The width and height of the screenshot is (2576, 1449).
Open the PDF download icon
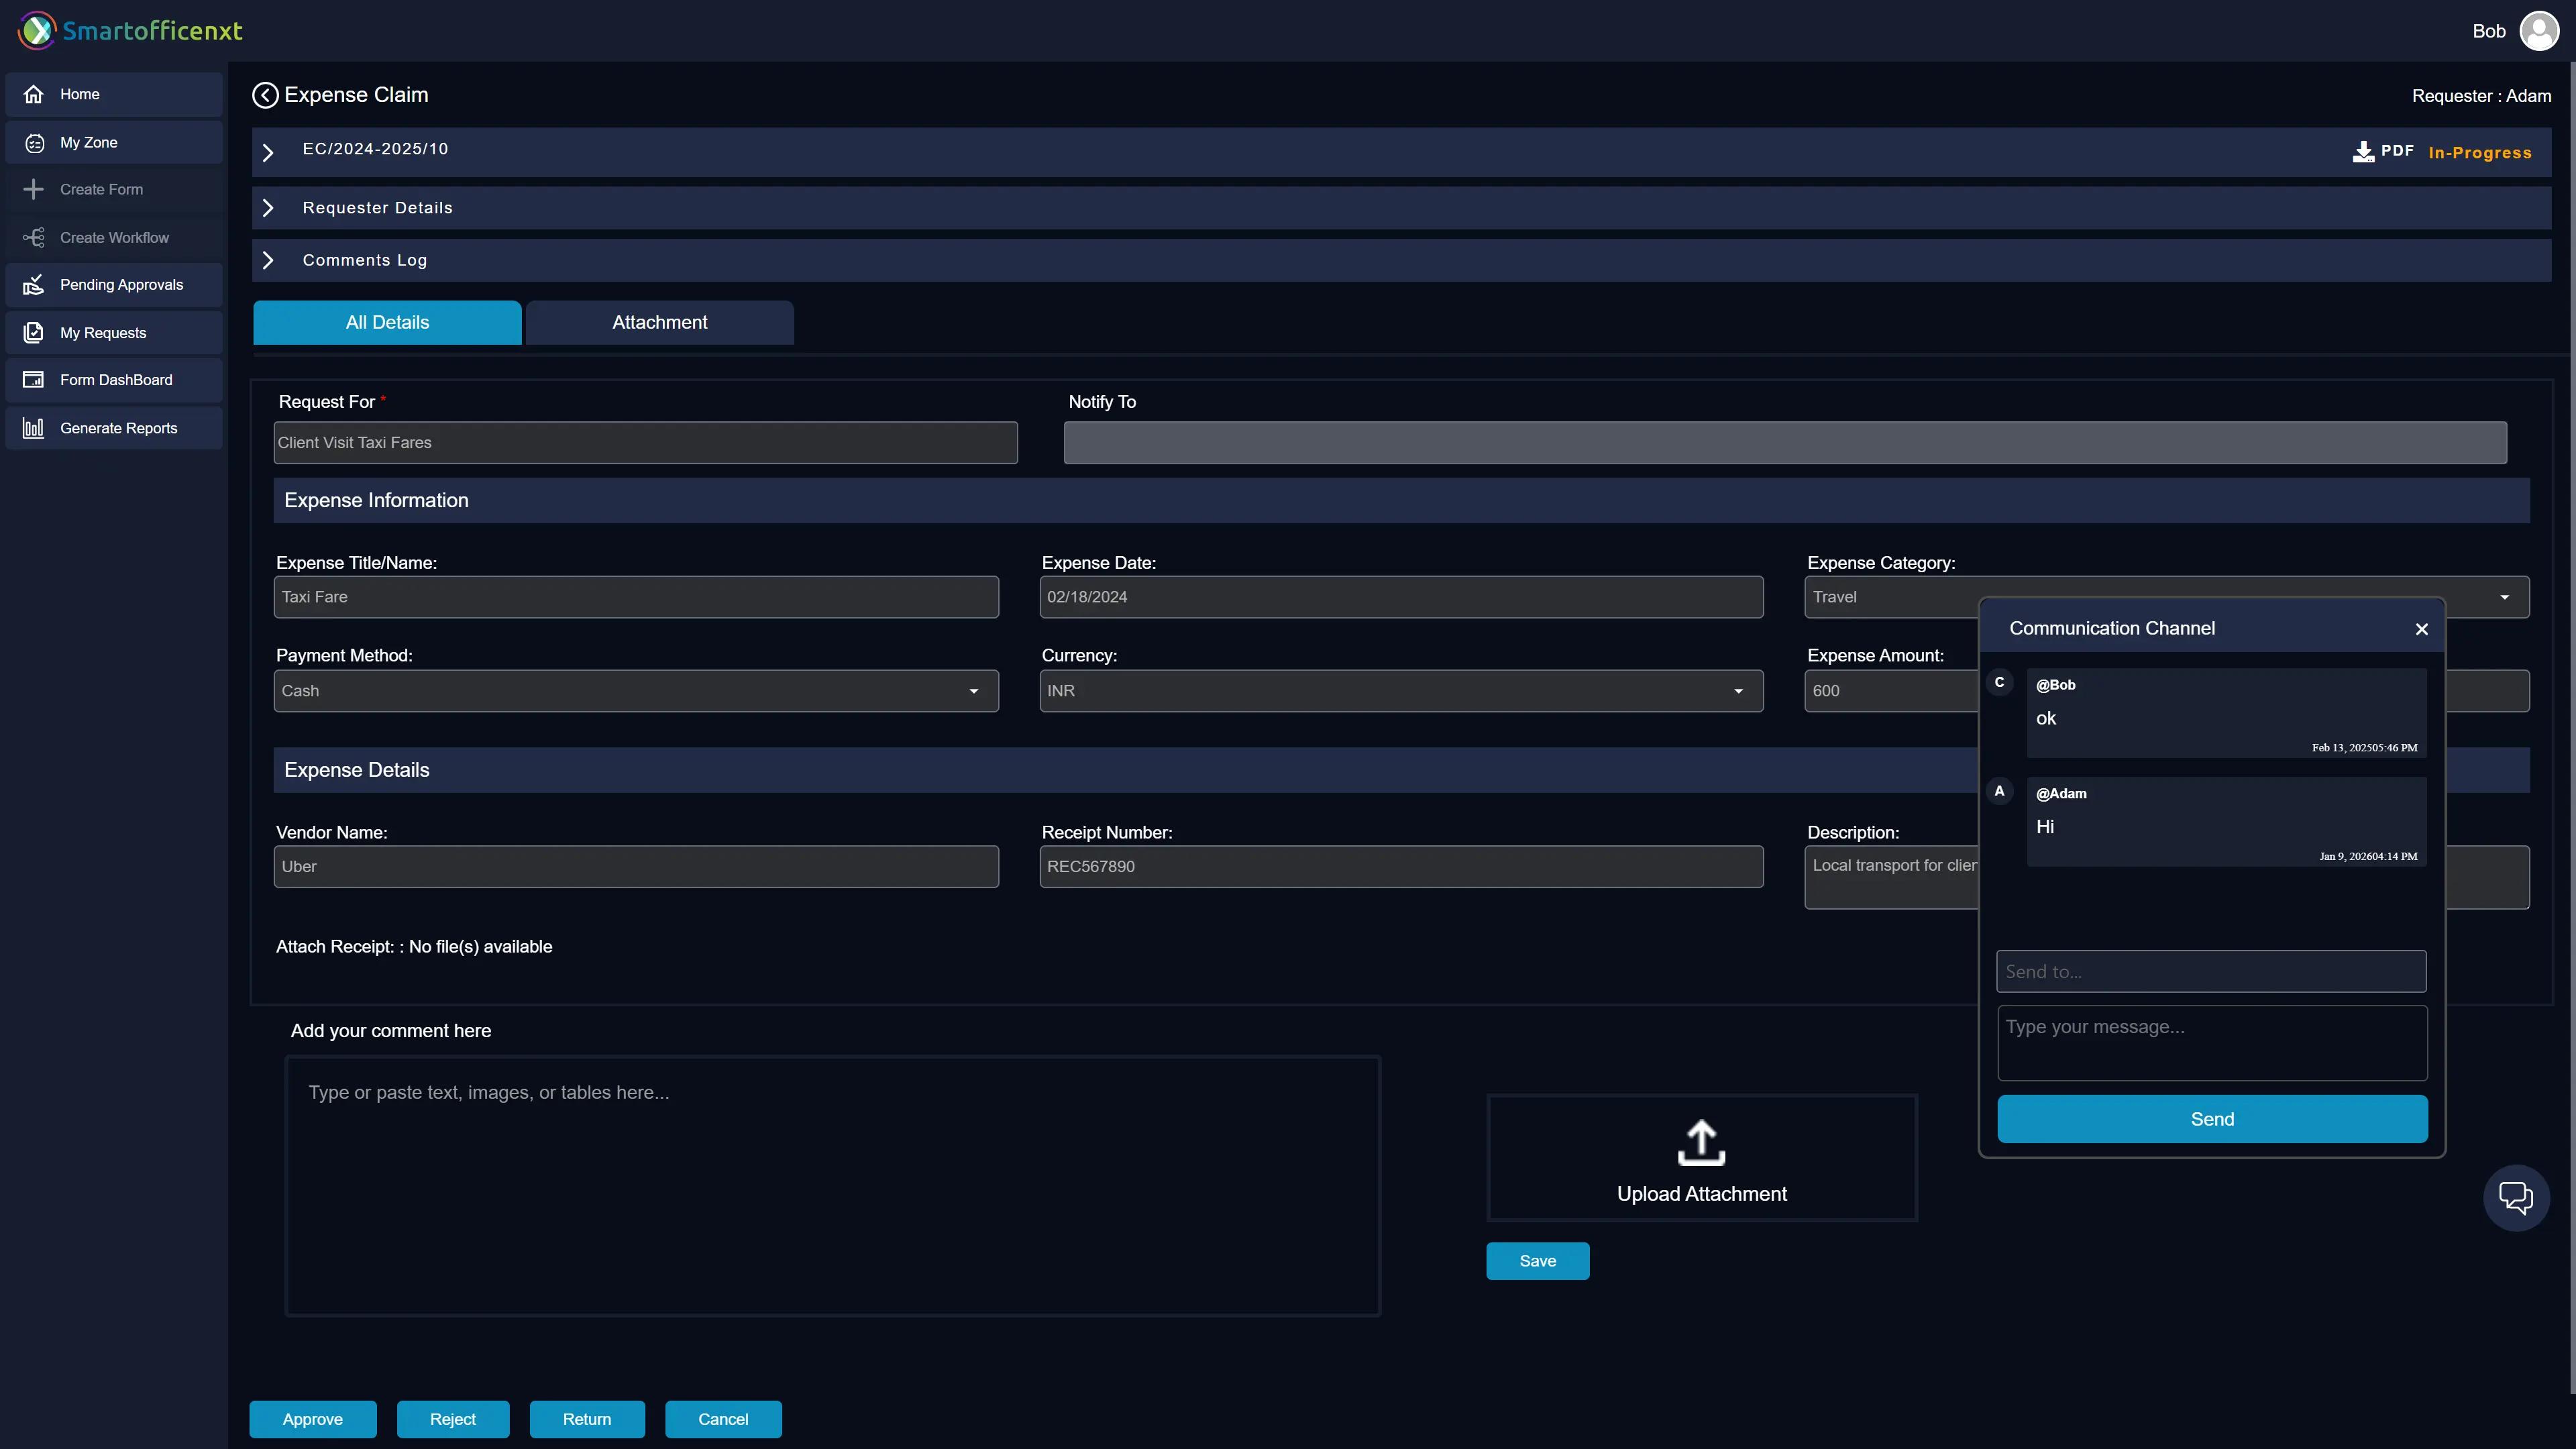tap(2363, 151)
